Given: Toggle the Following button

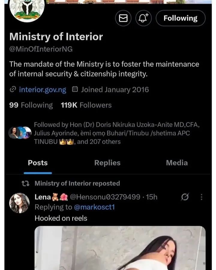Looking at the screenshot, I should point(181,18).
